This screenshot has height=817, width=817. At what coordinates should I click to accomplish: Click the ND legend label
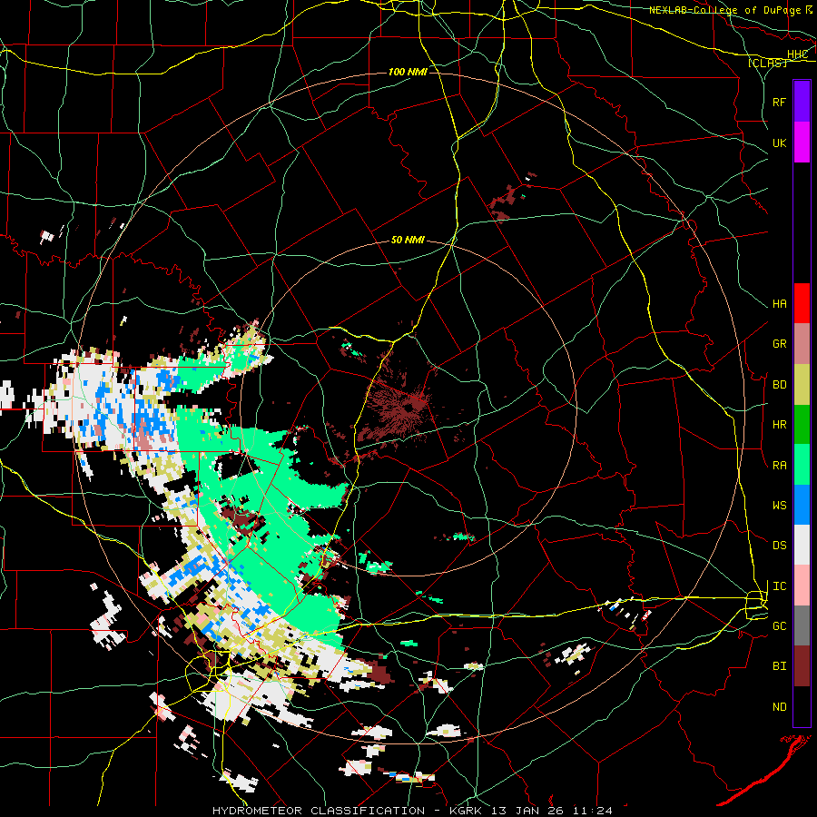(780, 707)
